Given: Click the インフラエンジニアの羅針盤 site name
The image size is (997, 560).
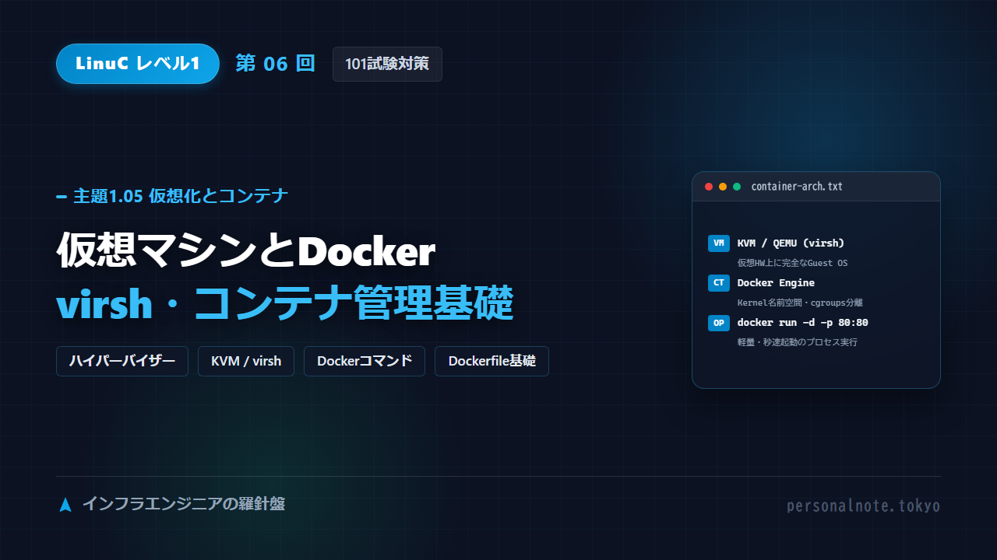Looking at the screenshot, I should pos(184,504).
